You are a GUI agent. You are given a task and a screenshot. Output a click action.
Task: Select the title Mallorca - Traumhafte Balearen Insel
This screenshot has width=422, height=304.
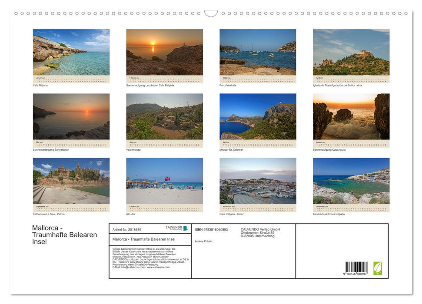64,235
